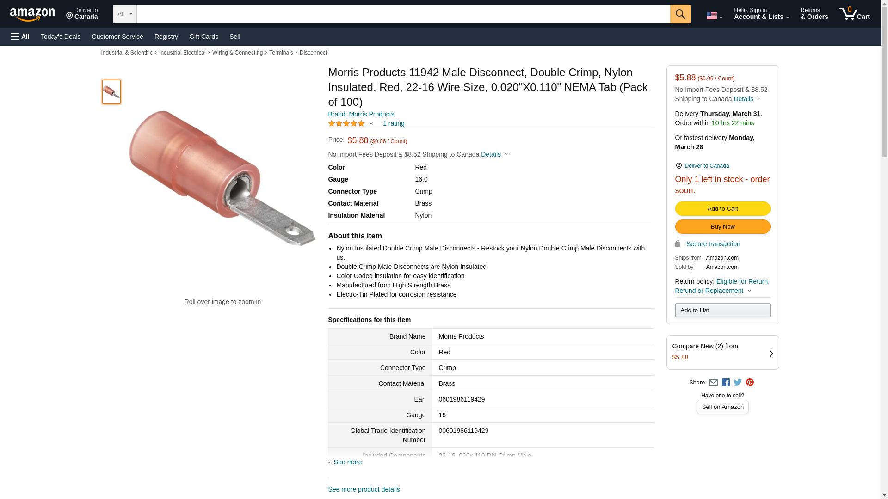Open the cart icon

click(854, 14)
